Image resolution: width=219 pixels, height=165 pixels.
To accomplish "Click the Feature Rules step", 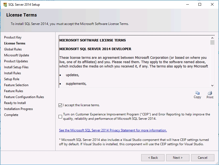I will tap(14, 91).
